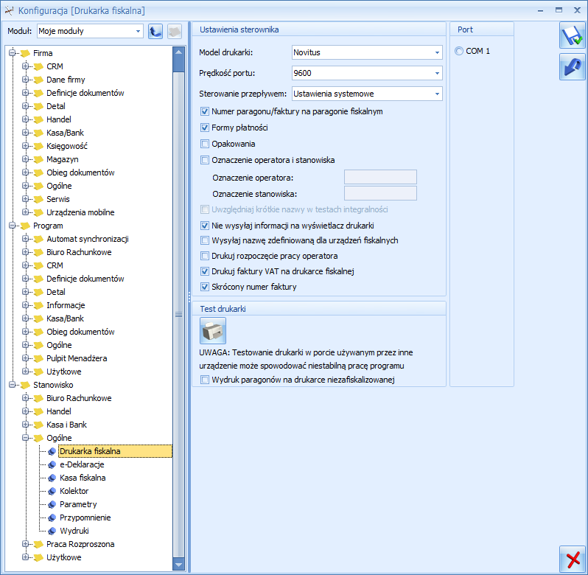This screenshot has width=588, height=575.
Task: Select the COM 1 port radio button
Action: point(459,51)
